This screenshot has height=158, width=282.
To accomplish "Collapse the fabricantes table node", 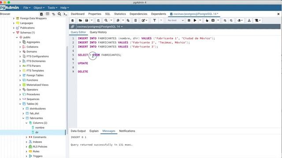I will point(23,118).
